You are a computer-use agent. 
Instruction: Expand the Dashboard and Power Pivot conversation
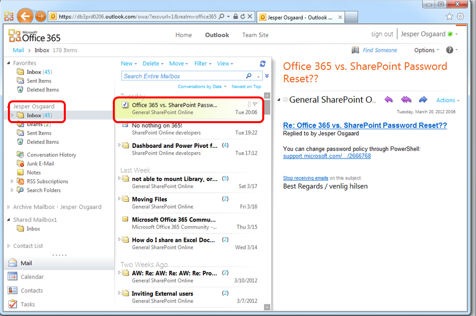pyautogui.click(x=119, y=145)
